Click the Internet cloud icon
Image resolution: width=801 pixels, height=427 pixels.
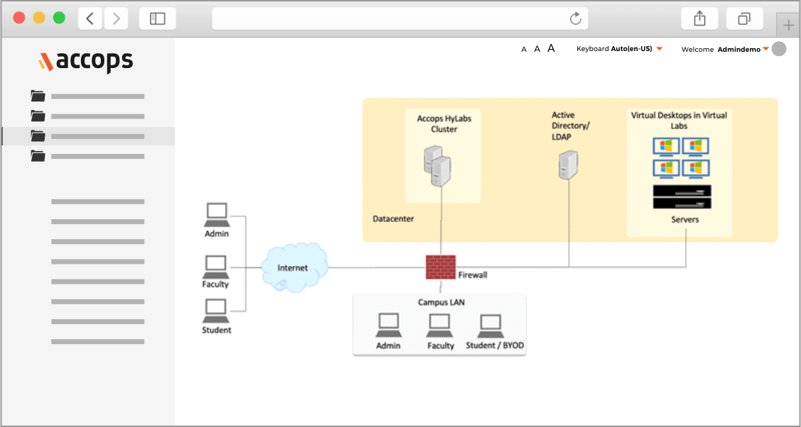point(294,267)
